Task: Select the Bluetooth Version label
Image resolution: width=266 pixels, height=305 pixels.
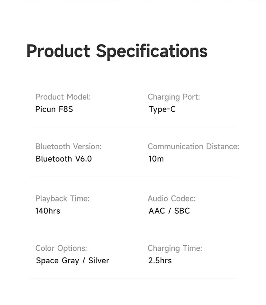Action: click(x=68, y=146)
